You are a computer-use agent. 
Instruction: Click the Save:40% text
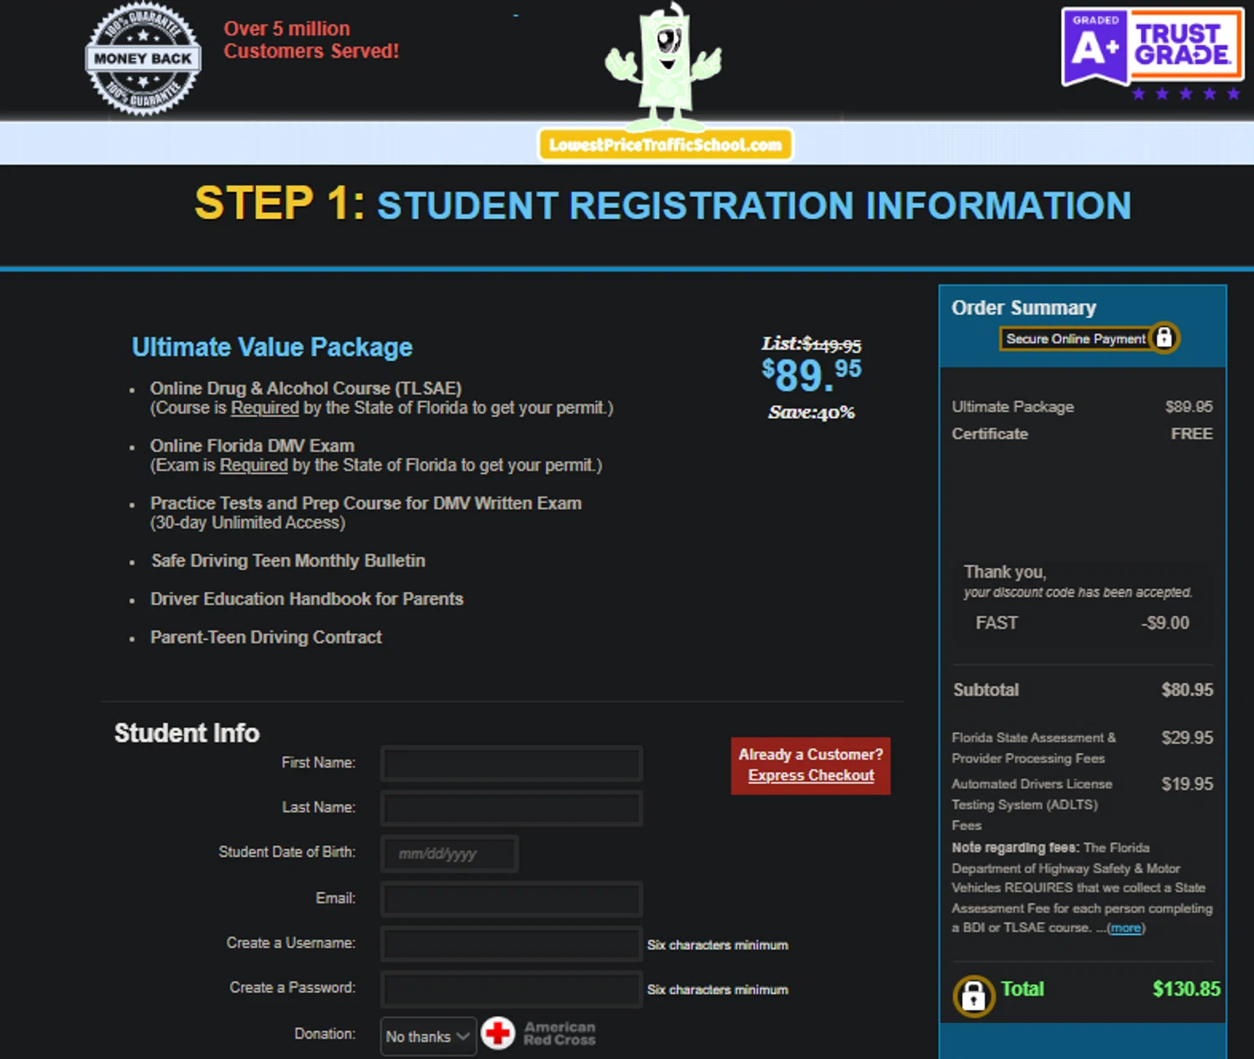(x=811, y=412)
